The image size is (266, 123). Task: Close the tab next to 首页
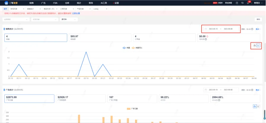pyautogui.click(x=23, y=9)
